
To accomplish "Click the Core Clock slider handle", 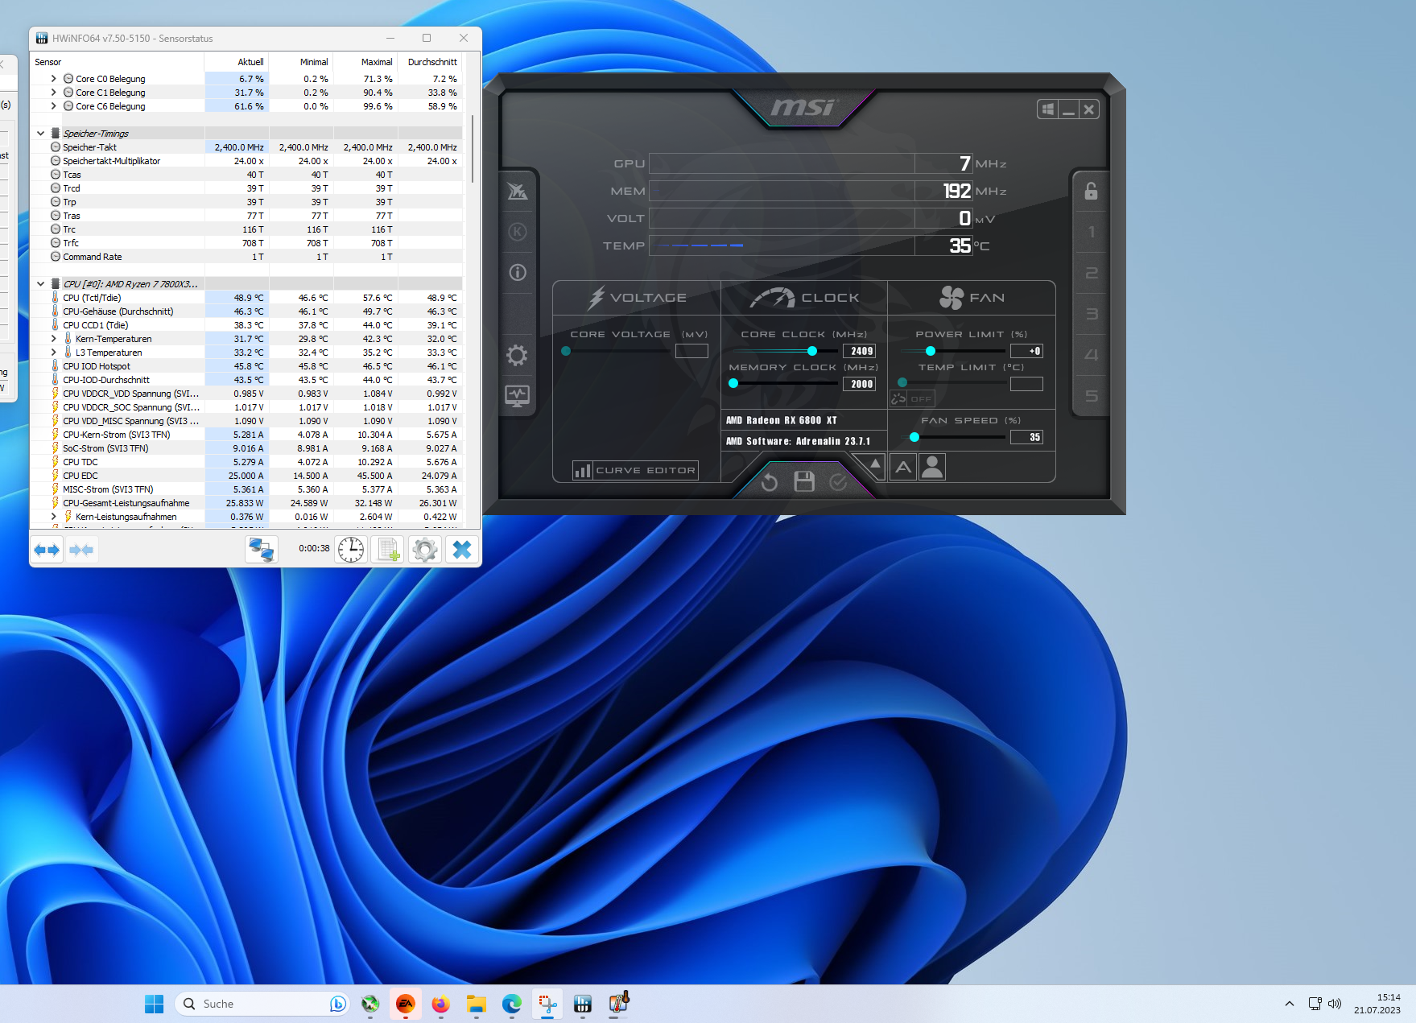I will 812,351.
